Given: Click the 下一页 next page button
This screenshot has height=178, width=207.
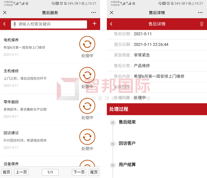Looking at the screenshot, I should (x=79, y=172).
